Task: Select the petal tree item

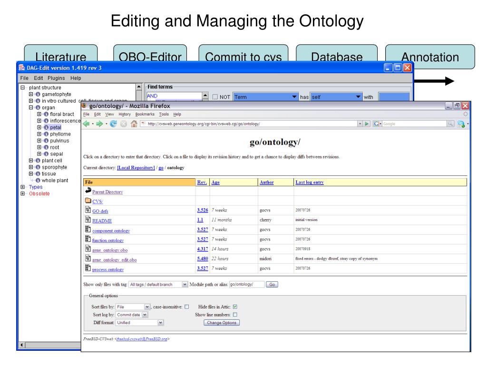Action: [56, 127]
